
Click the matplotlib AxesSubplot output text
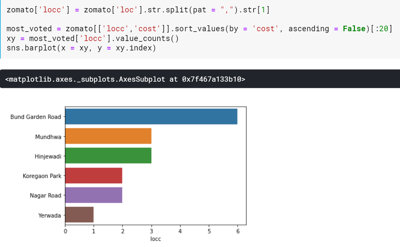tap(125, 79)
